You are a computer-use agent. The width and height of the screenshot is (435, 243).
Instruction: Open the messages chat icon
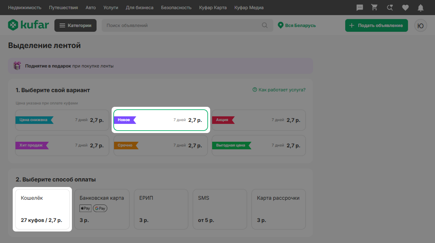coord(360,8)
